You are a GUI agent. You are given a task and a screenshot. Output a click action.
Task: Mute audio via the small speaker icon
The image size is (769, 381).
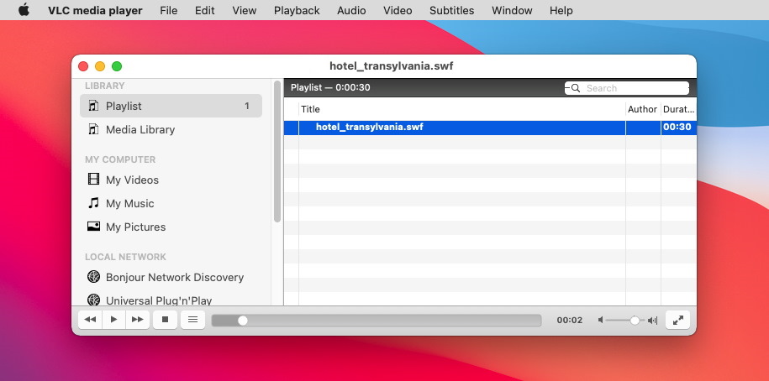pyautogui.click(x=600, y=321)
